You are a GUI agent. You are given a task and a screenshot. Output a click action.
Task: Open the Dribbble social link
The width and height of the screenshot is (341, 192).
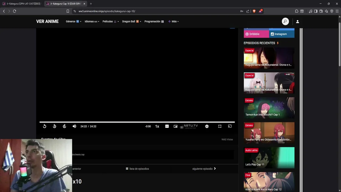coord(256,34)
